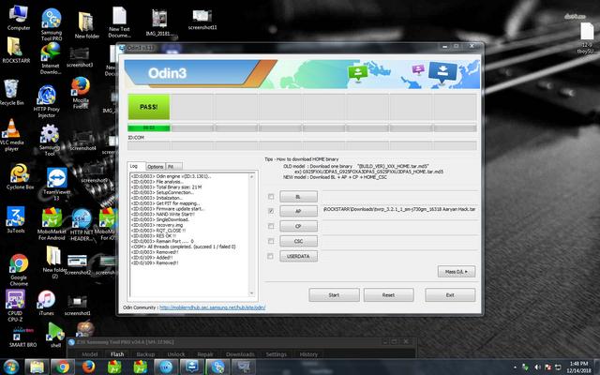Viewport: 600px width, 375px height.
Task: Open the New Text Document file icon
Action: point(119,22)
